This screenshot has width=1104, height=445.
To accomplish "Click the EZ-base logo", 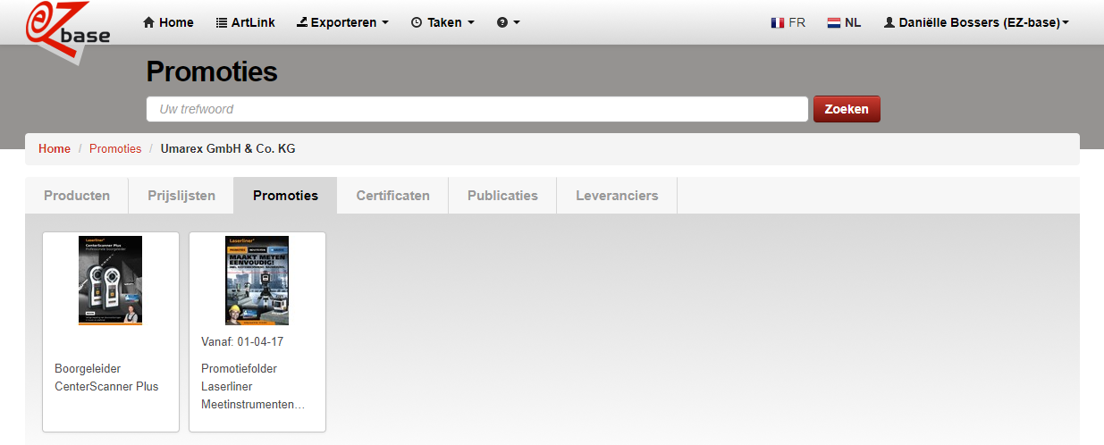I will click(x=70, y=31).
